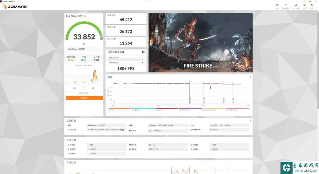Click info icon in estimated game performance
Image resolution: width=319 pixels, height=174 pixels.
(x=143, y=52)
